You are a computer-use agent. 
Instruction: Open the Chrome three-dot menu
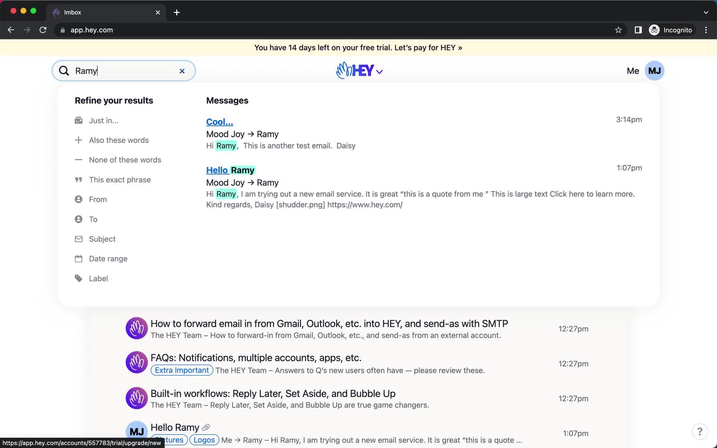pyautogui.click(x=706, y=30)
